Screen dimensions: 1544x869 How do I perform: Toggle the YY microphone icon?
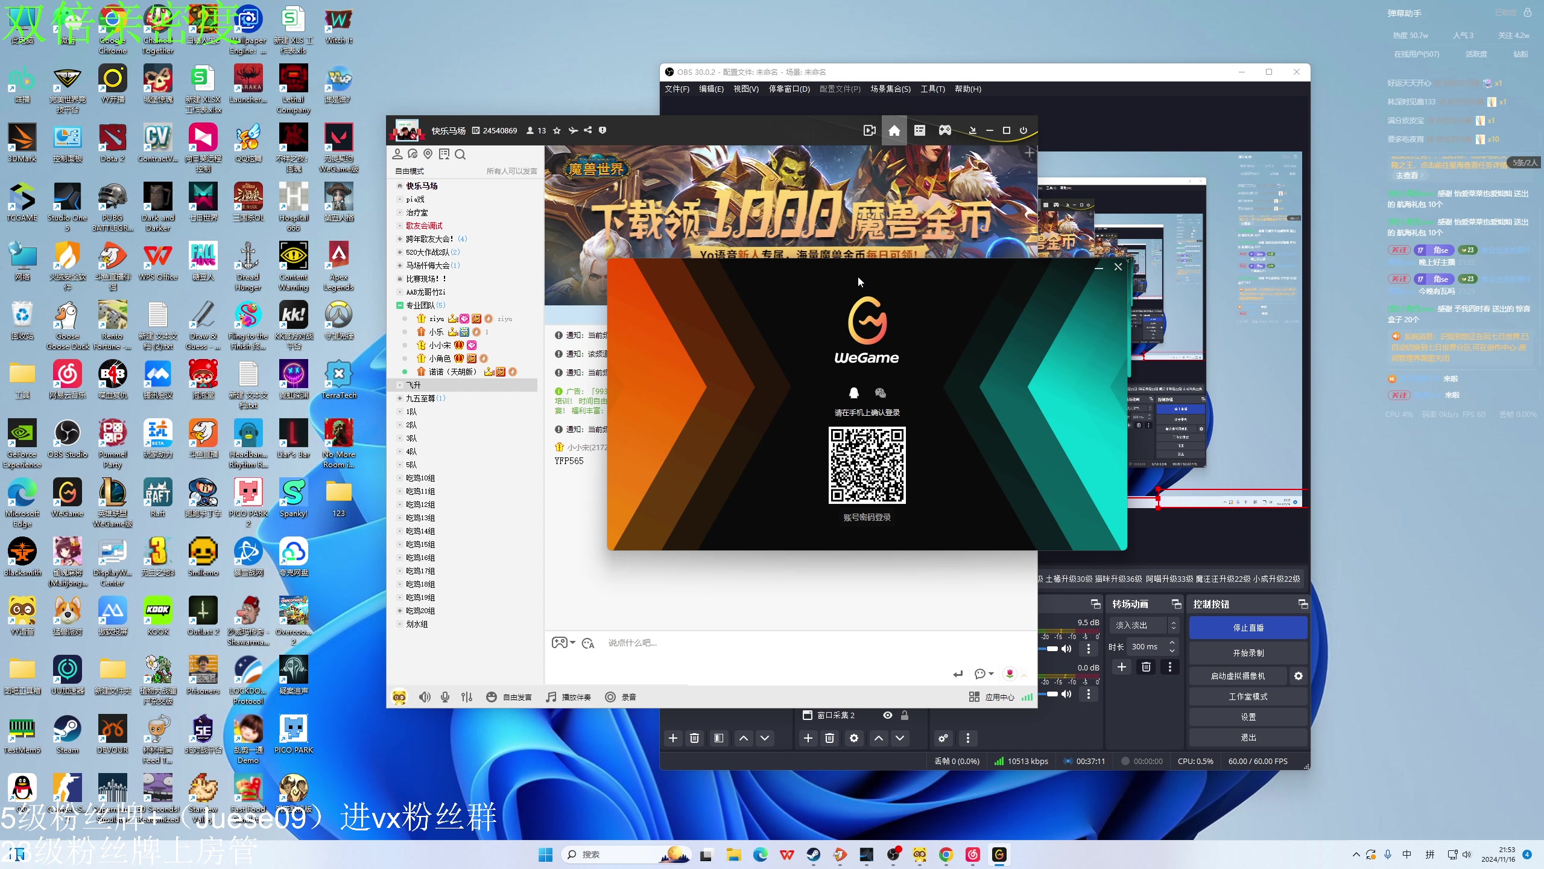[445, 697]
